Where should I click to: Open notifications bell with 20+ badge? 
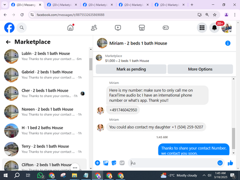pos(215,28)
